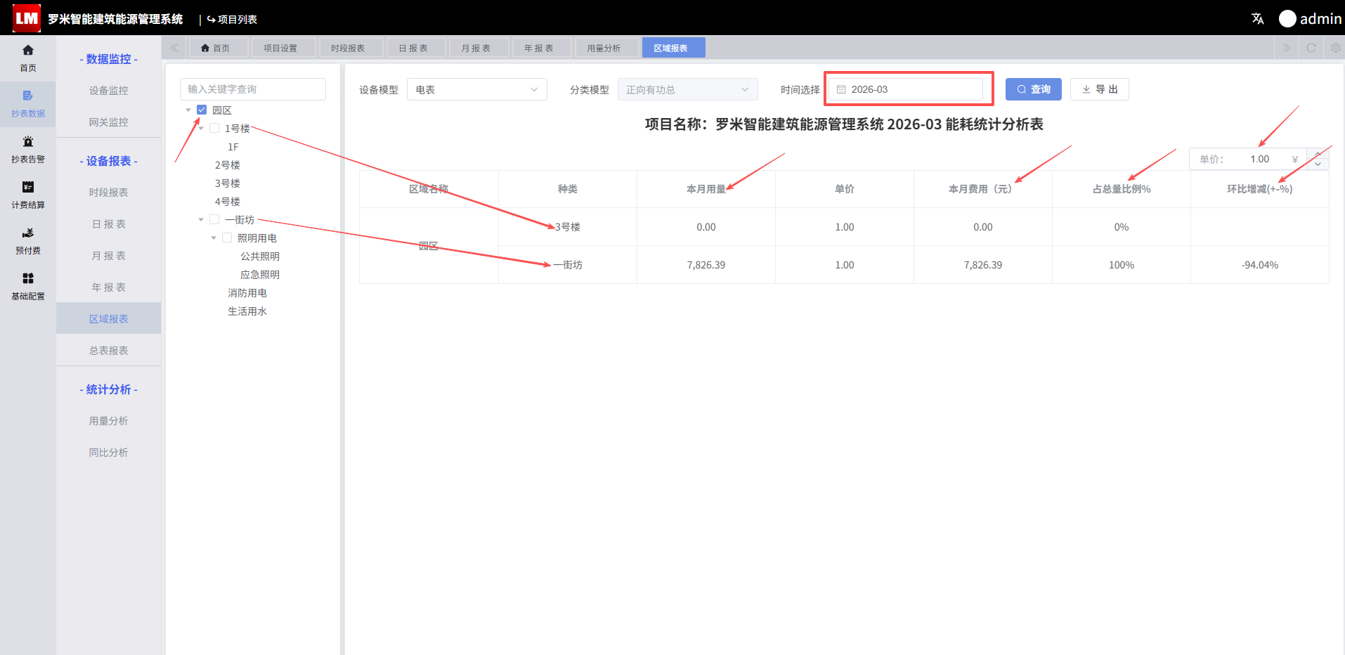Open the 分类模型 正向有功总 dropdown

[x=687, y=89]
